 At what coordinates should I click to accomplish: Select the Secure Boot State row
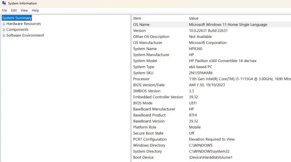point(167,133)
